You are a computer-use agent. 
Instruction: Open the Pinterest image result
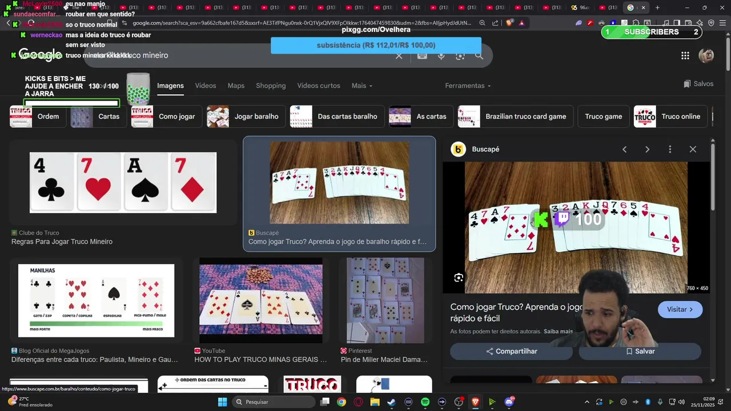tap(385, 300)
